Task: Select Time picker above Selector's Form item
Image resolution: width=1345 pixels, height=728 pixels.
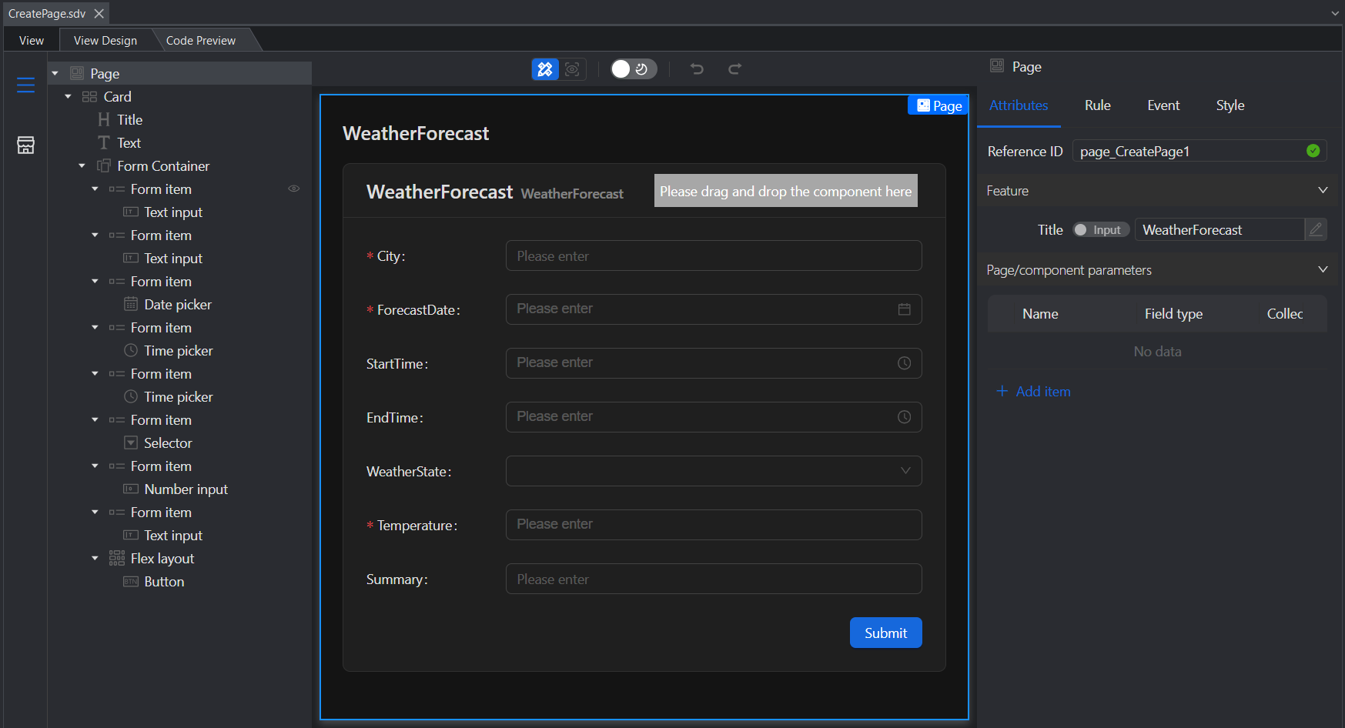Action: (178, 397)
